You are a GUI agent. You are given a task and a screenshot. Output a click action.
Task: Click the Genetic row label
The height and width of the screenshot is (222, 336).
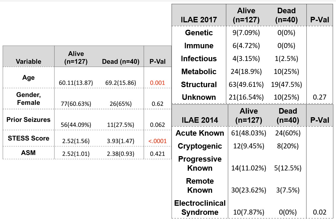[199, 33]
